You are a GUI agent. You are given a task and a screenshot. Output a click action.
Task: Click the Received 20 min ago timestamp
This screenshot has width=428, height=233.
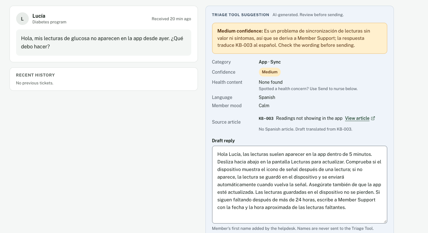tap(171, 19)
